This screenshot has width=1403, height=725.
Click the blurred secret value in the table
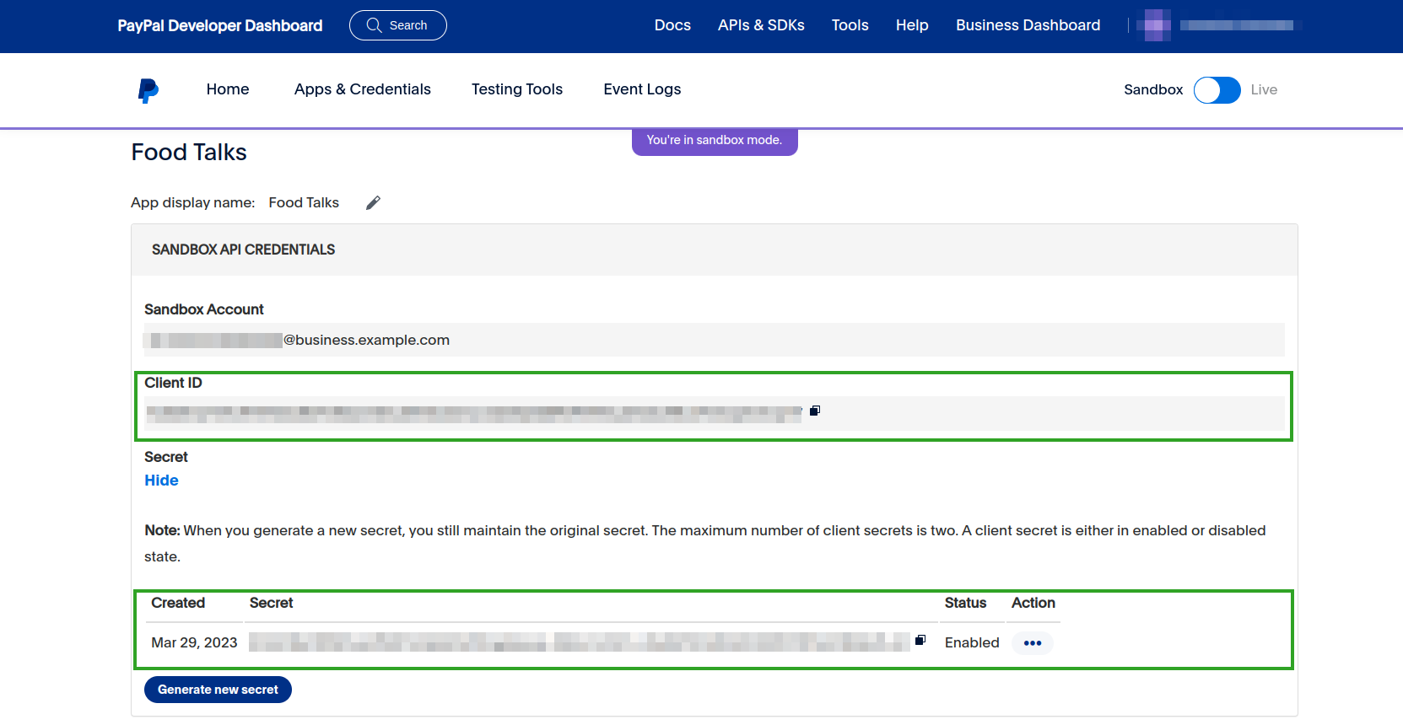580,642
